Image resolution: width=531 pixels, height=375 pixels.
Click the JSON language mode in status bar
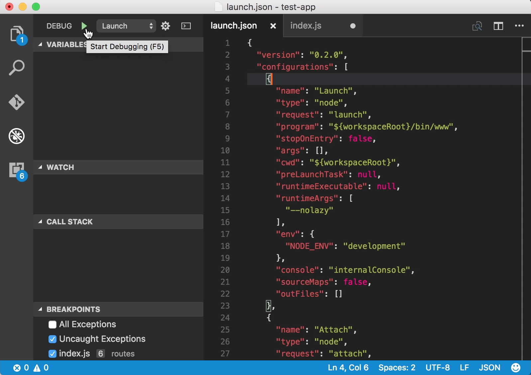(x=489, y=368)
